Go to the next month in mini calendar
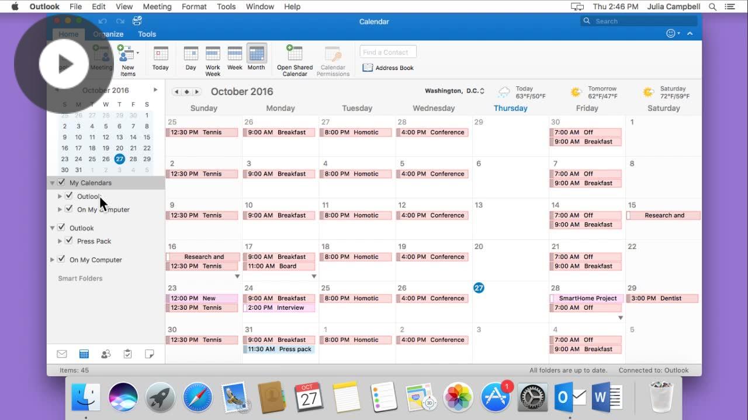This screenshot has width=748, height=420. tap(155, 90)
